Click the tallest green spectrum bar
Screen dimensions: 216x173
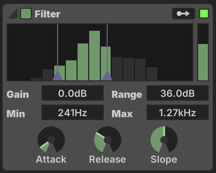[x=94, y=56]
